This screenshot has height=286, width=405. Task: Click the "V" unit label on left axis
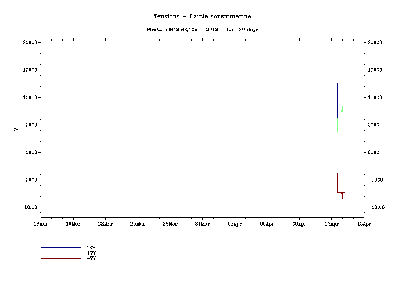click(x=16, y=129)
